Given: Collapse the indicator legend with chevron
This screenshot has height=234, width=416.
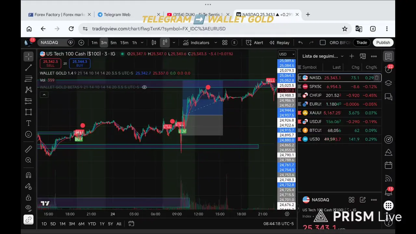Looking at the screenshot, I should (44, 95).
